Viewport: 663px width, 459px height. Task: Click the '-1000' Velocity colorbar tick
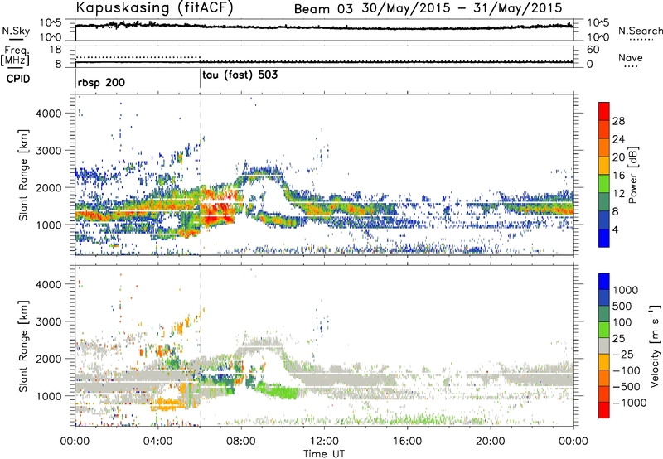[630, 403]
